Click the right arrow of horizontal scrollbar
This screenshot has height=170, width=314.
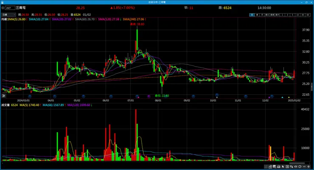click(310, 163)
